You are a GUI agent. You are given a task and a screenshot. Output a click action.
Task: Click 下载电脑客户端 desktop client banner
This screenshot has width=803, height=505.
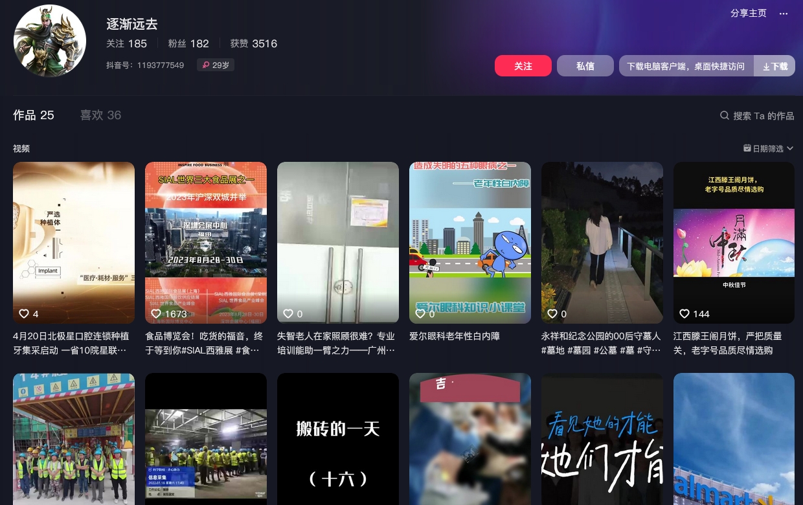click(x=686, y=66)
